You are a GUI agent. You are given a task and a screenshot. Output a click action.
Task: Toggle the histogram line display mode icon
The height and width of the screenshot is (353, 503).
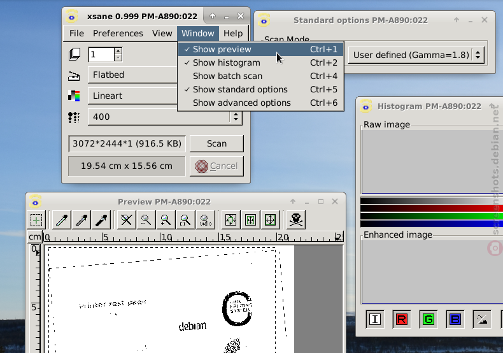[482, 319]
